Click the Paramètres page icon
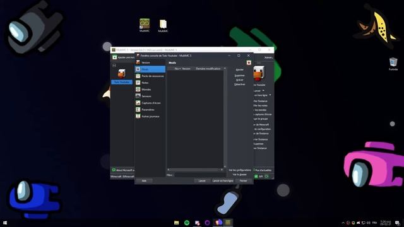 point(138,109)
